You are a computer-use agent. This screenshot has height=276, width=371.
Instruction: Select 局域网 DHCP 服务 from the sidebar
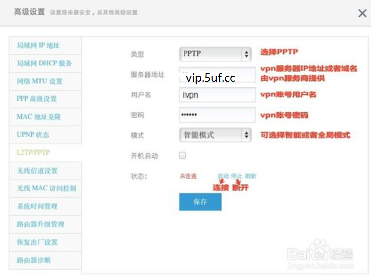pos(45,63)
